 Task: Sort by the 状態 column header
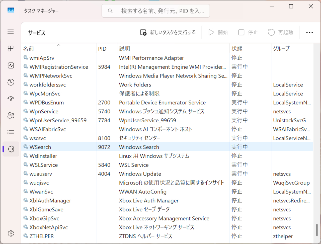click(250, 48)
